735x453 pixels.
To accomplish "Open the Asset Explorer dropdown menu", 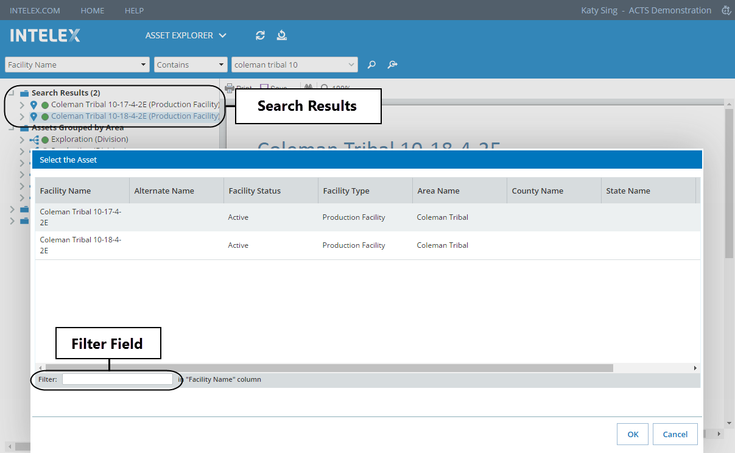I will (x=186, y=35).
